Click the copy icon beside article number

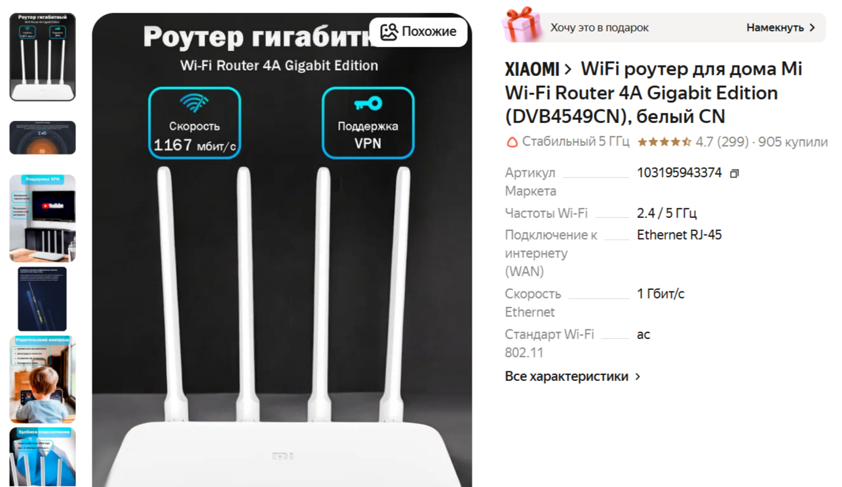[735, 173]
